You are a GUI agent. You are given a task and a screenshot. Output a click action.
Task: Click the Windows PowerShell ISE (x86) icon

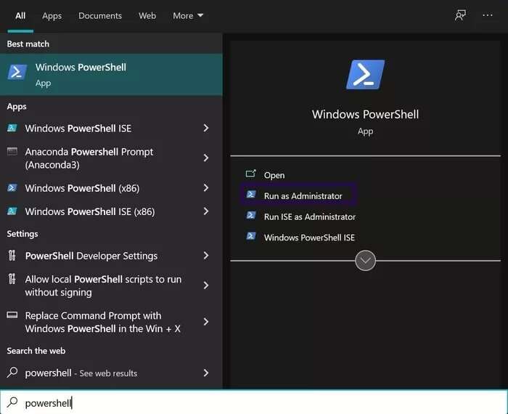(12, 211)
